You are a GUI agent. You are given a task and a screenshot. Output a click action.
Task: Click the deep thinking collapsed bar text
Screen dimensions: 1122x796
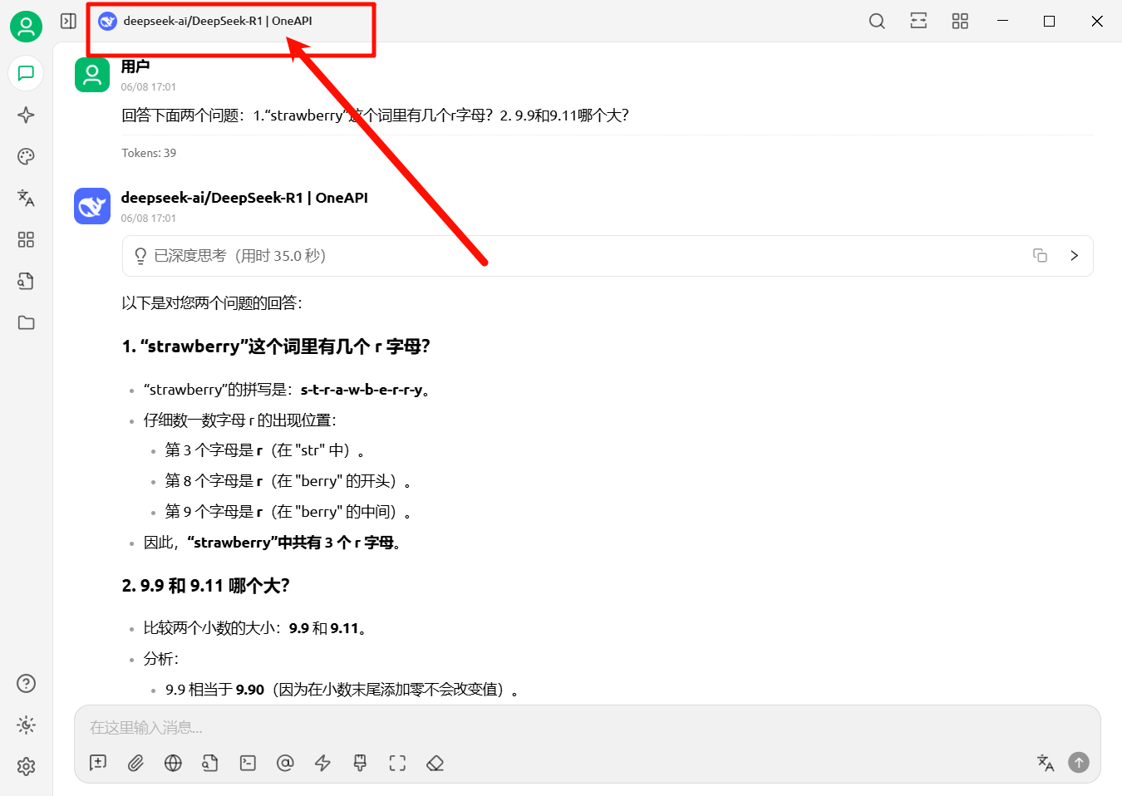(x=240, y=256)
